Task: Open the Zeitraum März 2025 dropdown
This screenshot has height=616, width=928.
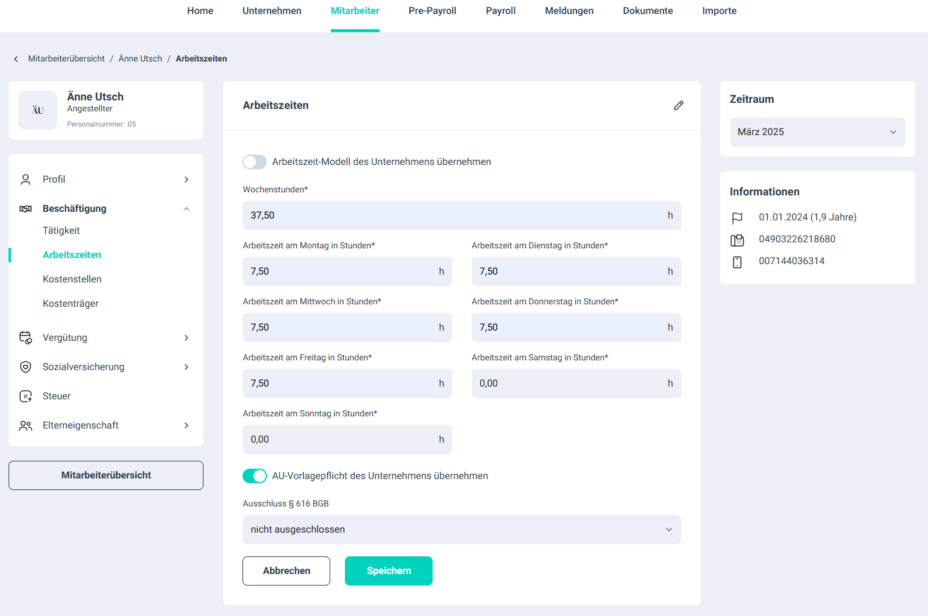Action: [816, 132]
